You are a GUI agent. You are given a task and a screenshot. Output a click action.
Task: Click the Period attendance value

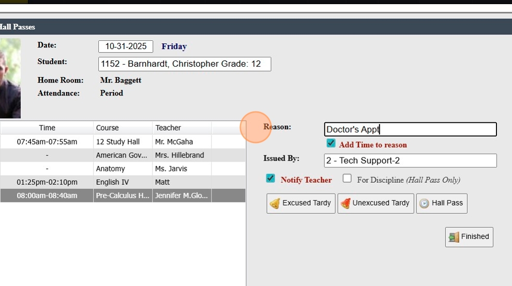[111, 93]
